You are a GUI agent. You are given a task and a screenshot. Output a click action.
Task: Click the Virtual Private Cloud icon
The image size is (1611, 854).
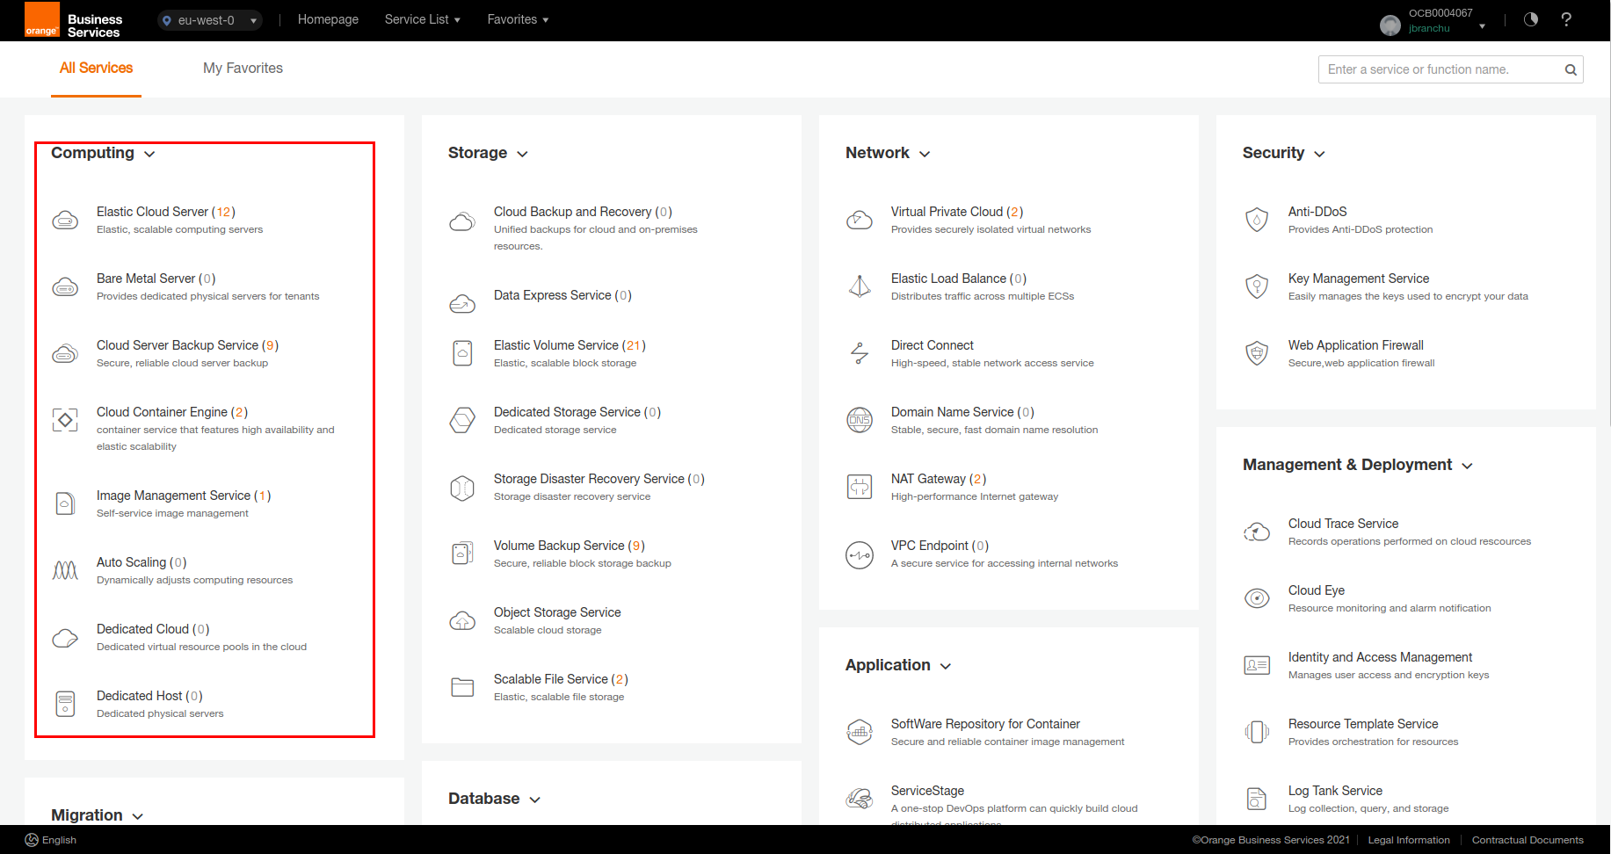[x=860, y=220]
